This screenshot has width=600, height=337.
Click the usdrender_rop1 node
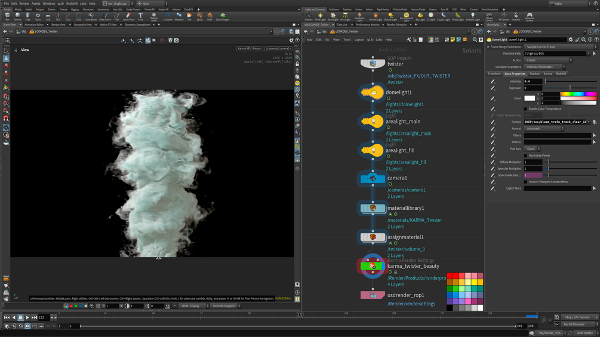tap(373, 295)
